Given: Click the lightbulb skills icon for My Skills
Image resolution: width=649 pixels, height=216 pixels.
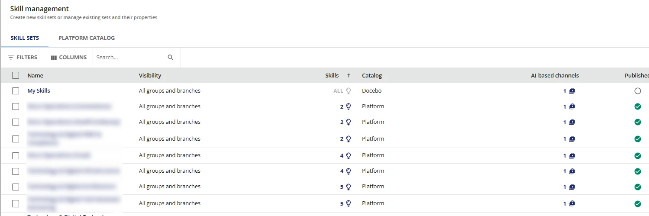Looking at the screenshot, I should [349, 91].
